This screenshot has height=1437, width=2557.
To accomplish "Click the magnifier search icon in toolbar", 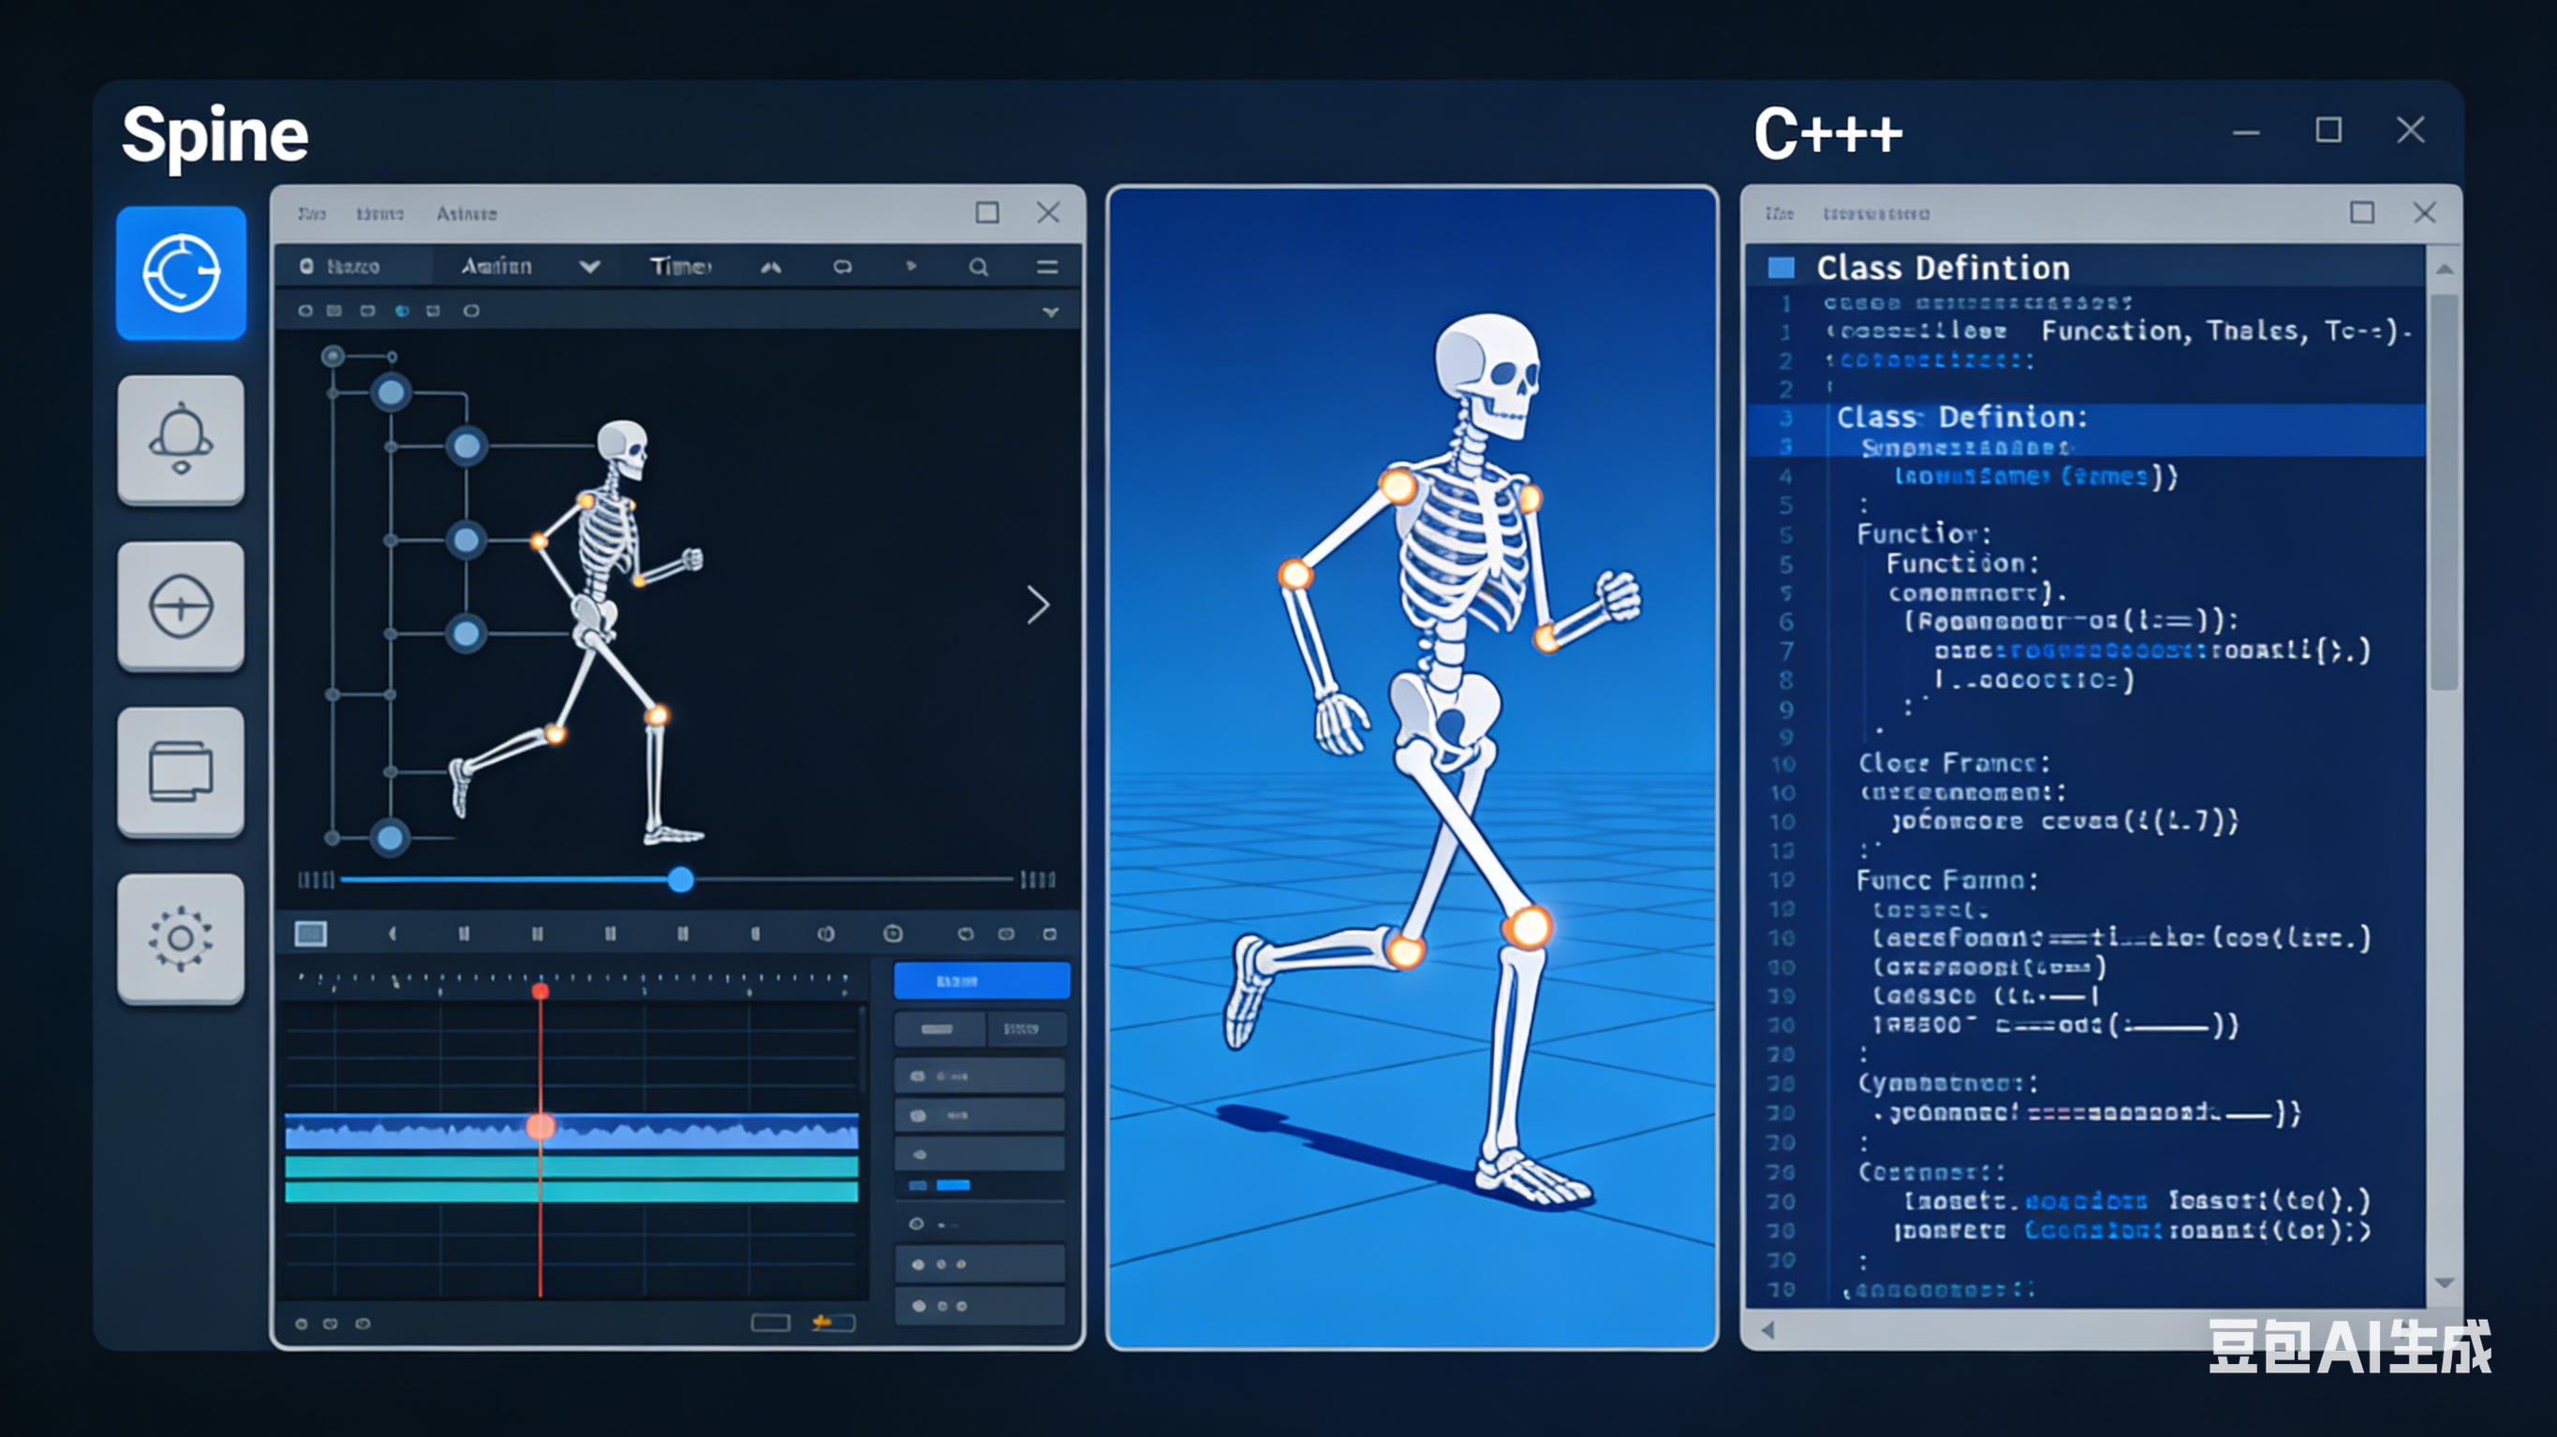I will click(978, 267).
